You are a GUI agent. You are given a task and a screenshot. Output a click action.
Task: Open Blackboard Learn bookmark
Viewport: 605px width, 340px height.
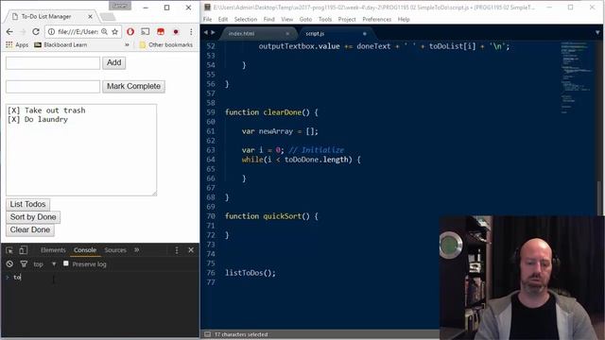[60, 44]
